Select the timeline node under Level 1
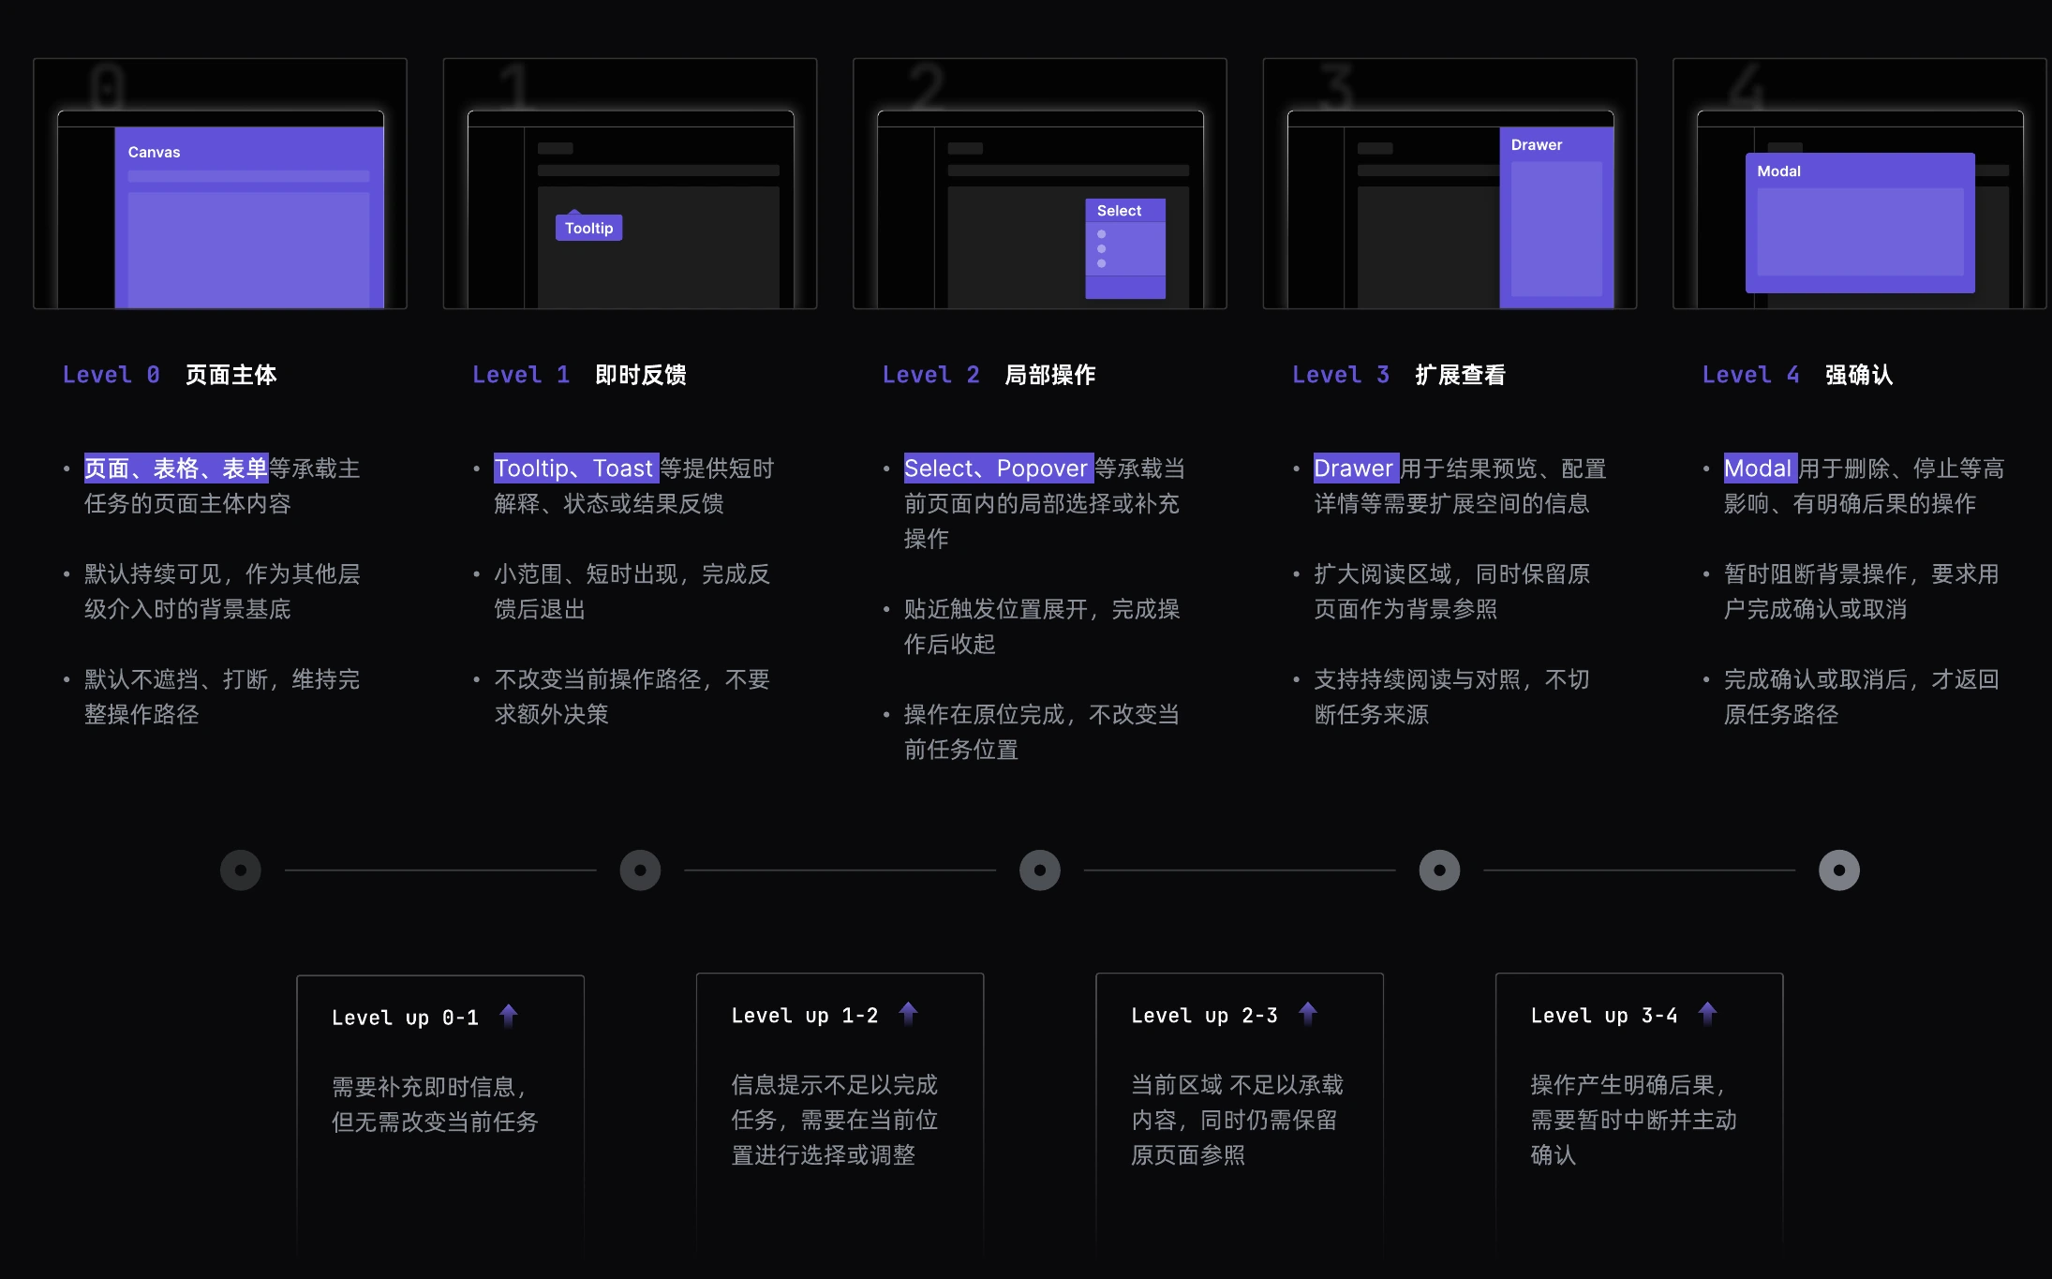Viewport: 2052px width, 1279px height. pos(640,870)
